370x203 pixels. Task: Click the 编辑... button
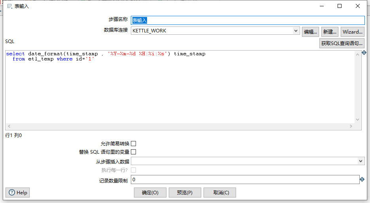coord(311,32)
